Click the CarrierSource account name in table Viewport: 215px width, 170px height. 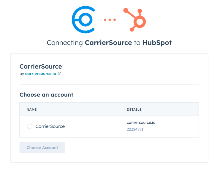(x=50, y=126)
